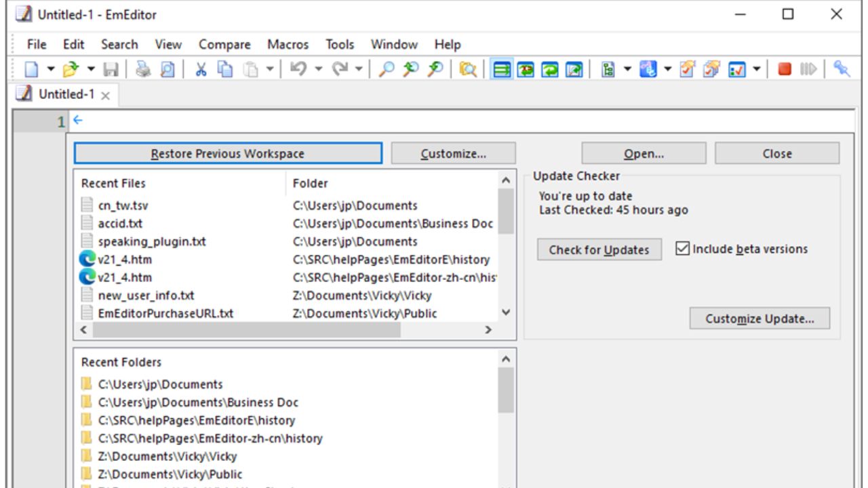Click Restore Previous Workspace button
This screenshot has height=488, width=868.
(228, 153)
